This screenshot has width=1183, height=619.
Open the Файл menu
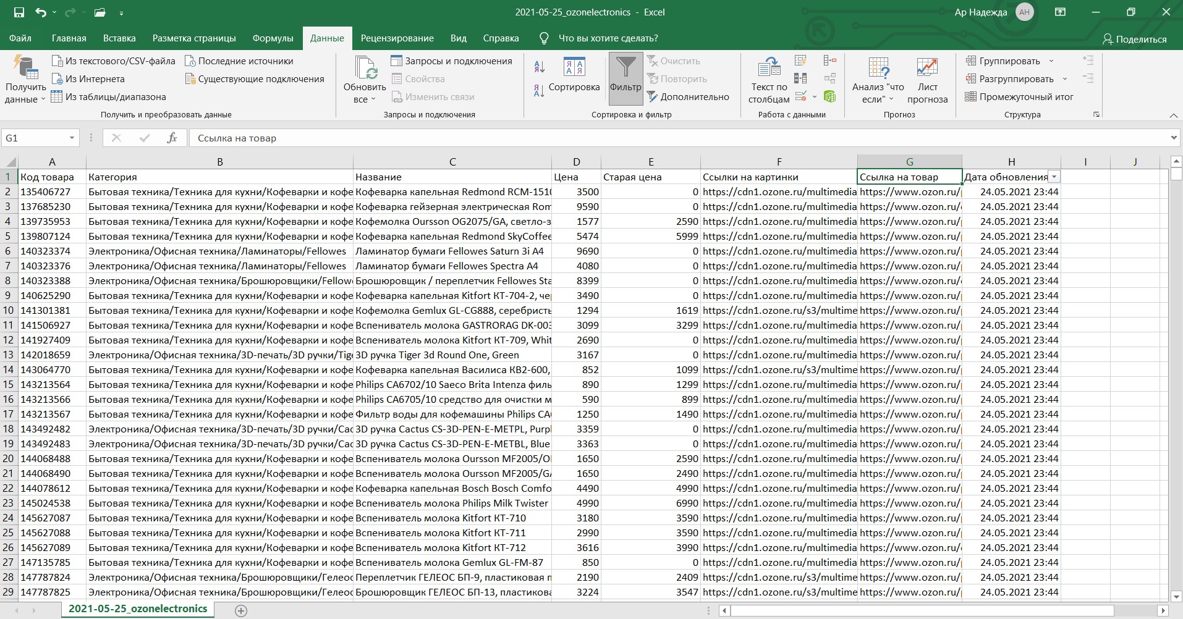[20, 38]
